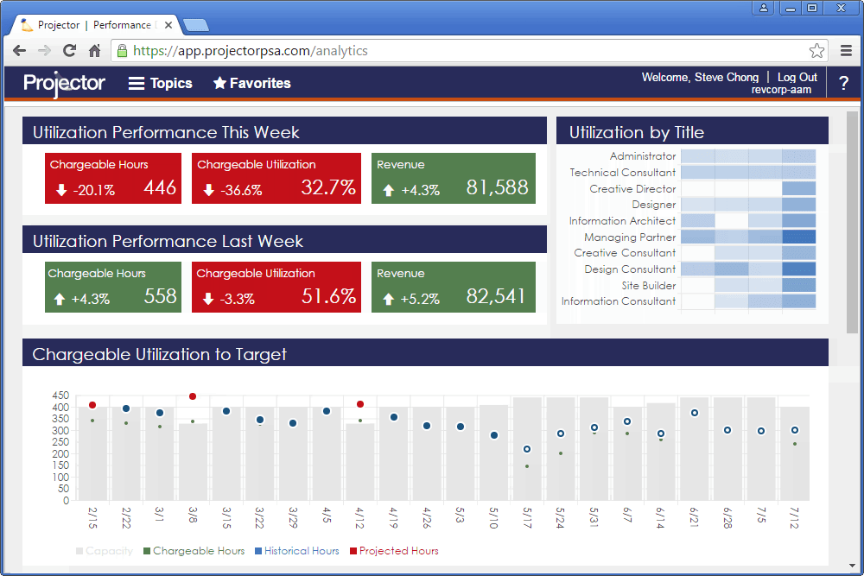Open help with the question mark icon

pyautogui.click(x=844, y=84)
